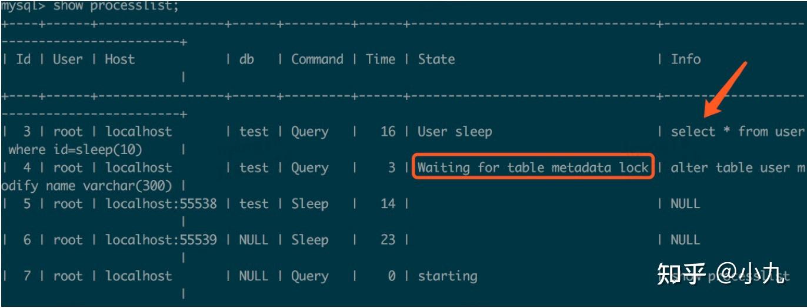This screenshot has height=308, width=807.
Task: Click the "select * from user" query text
Action: pyautogui.click(x=737, y=131)
